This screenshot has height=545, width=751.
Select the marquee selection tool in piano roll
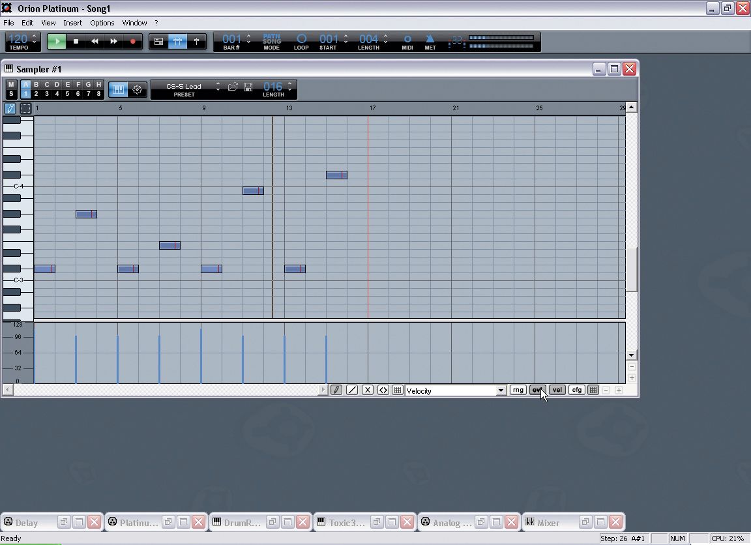[x=25, y=108]
